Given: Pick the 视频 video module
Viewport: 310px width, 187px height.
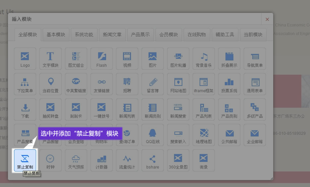Looking at the screenshot, I should pos(127,58).
